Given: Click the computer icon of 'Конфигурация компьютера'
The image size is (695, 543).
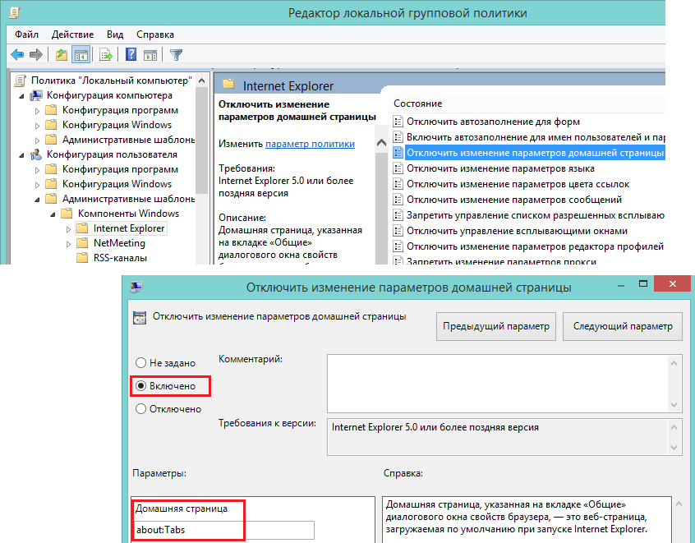Looking at the screenshot, I should pos(36,95).
